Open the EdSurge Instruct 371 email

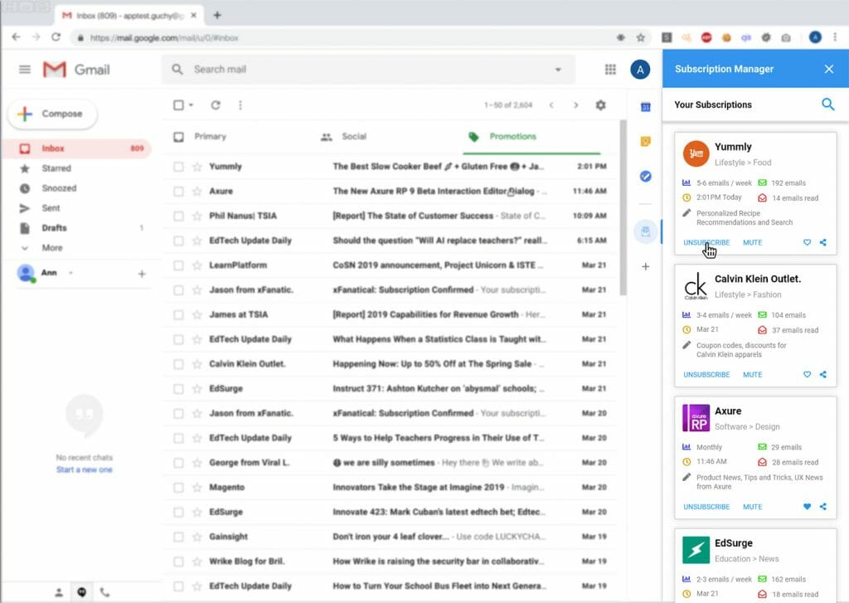[390, 388]
